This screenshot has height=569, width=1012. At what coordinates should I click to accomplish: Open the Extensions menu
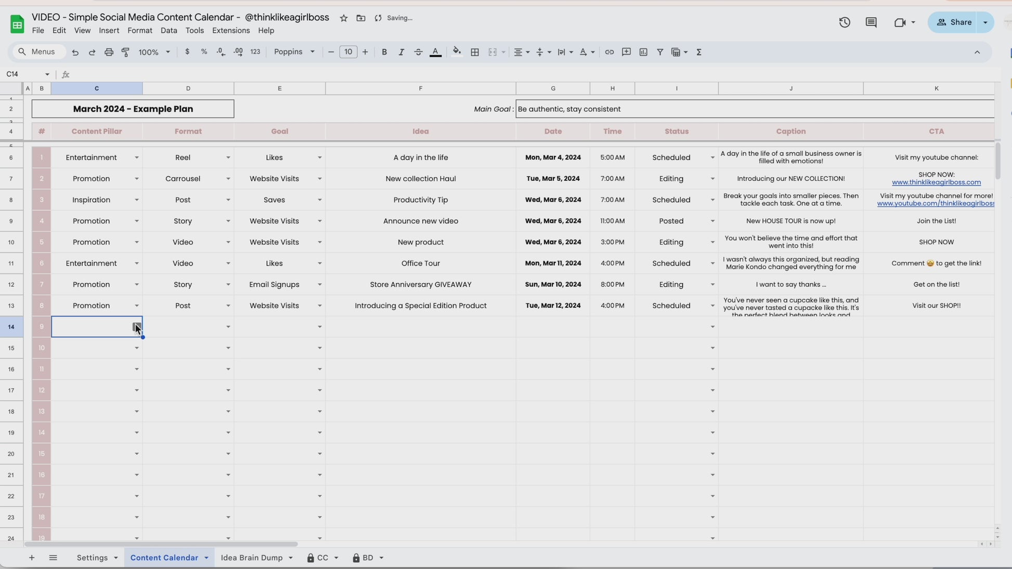point(230,31)
